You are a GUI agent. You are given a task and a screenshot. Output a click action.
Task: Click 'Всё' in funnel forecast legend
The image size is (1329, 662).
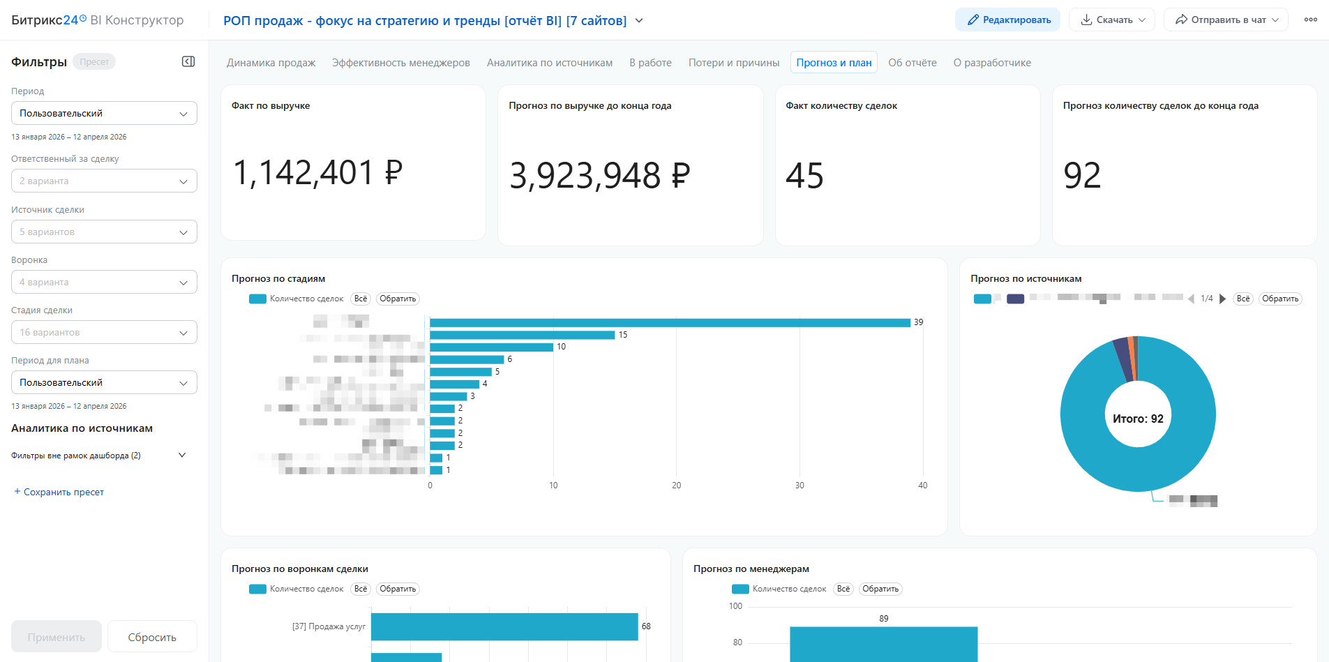point(360,589)
